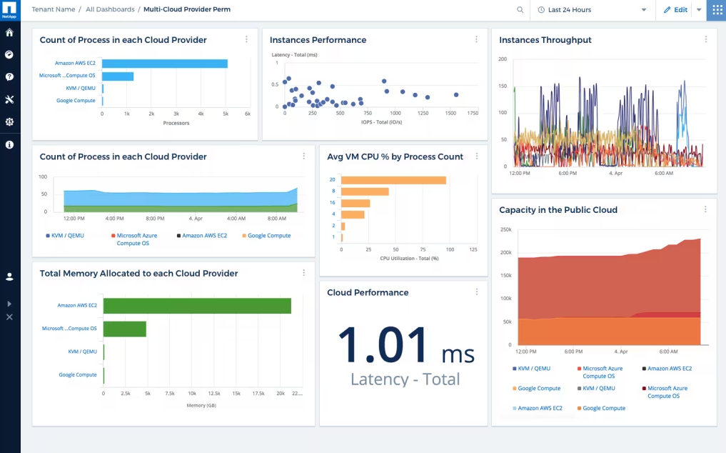Open the NetApp logo icon

(9, 9)
